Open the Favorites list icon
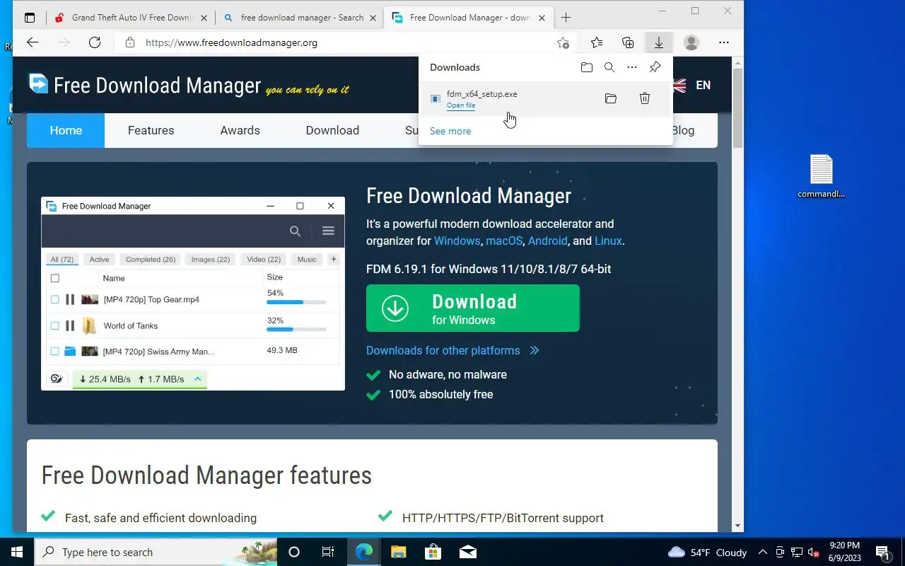905x566 pixels. coord(597,42)
